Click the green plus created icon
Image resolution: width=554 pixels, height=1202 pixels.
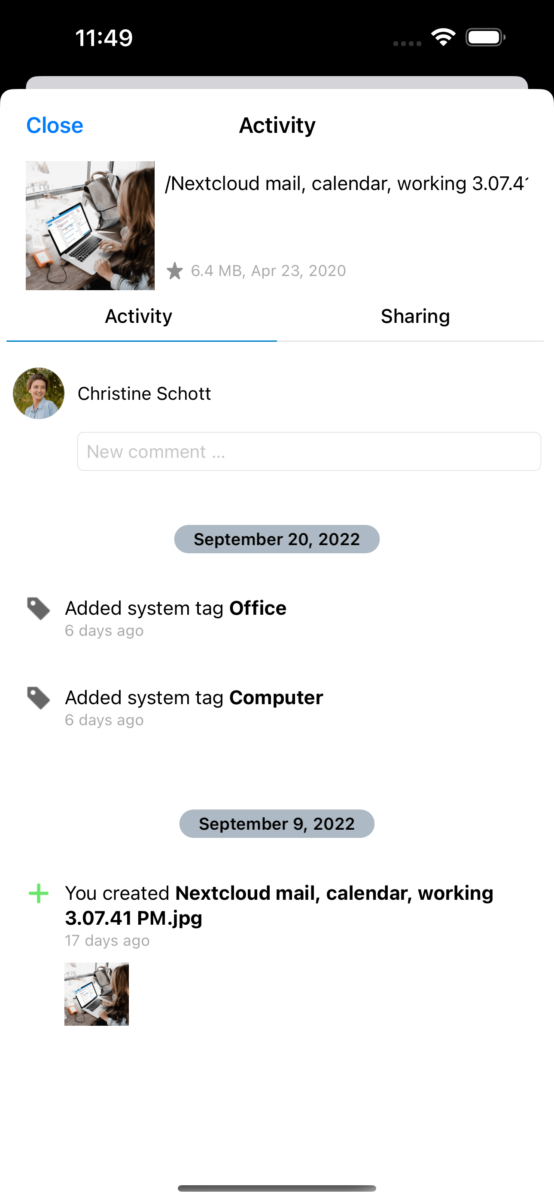point(38,894)
